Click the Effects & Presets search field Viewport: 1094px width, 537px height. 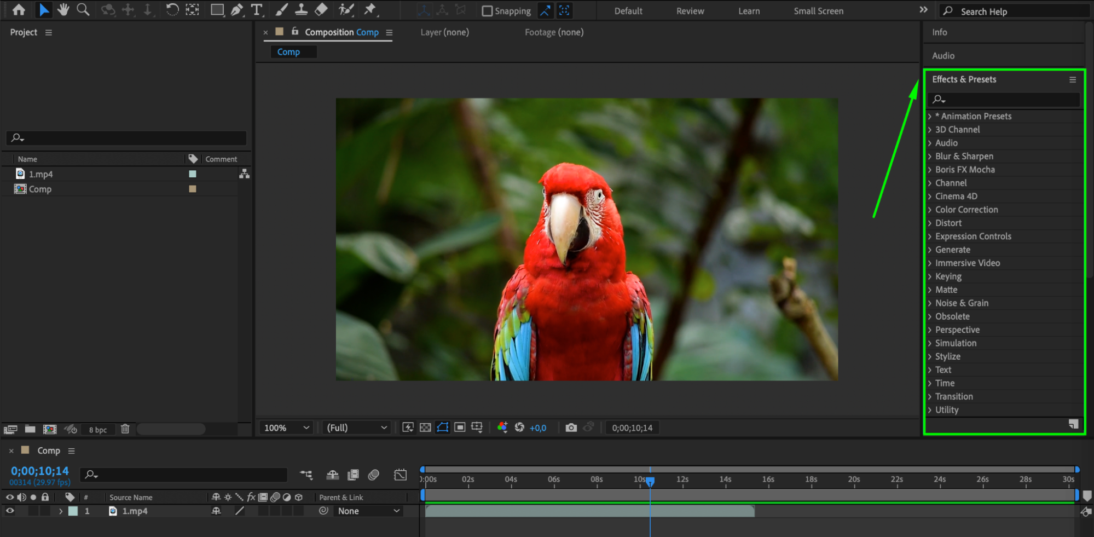1007,99
